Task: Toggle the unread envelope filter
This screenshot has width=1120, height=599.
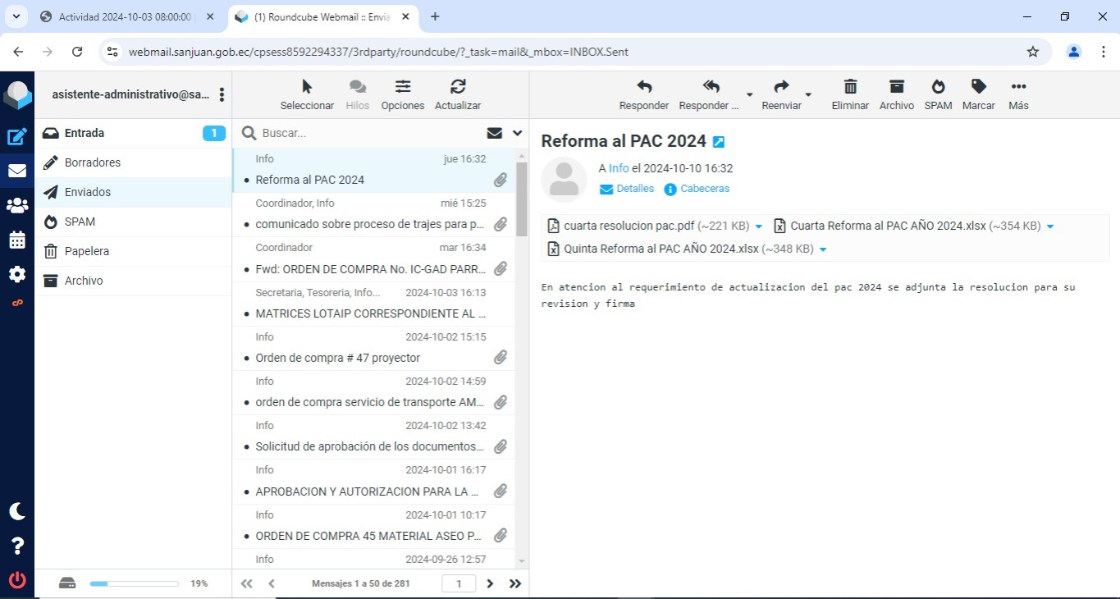Action: [494, 133]
